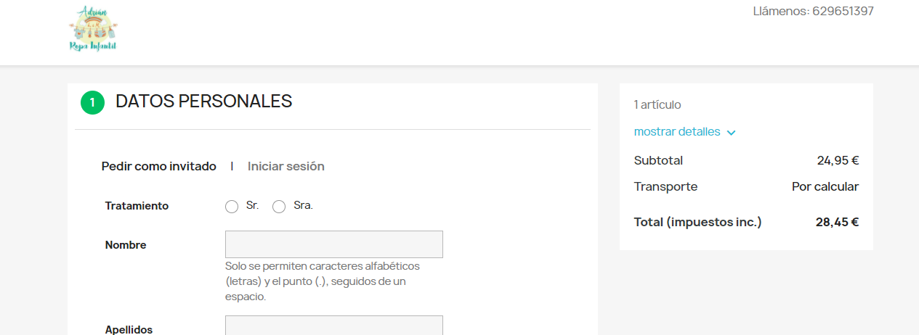Open the Iniciar sesión tab

[286, 166]
